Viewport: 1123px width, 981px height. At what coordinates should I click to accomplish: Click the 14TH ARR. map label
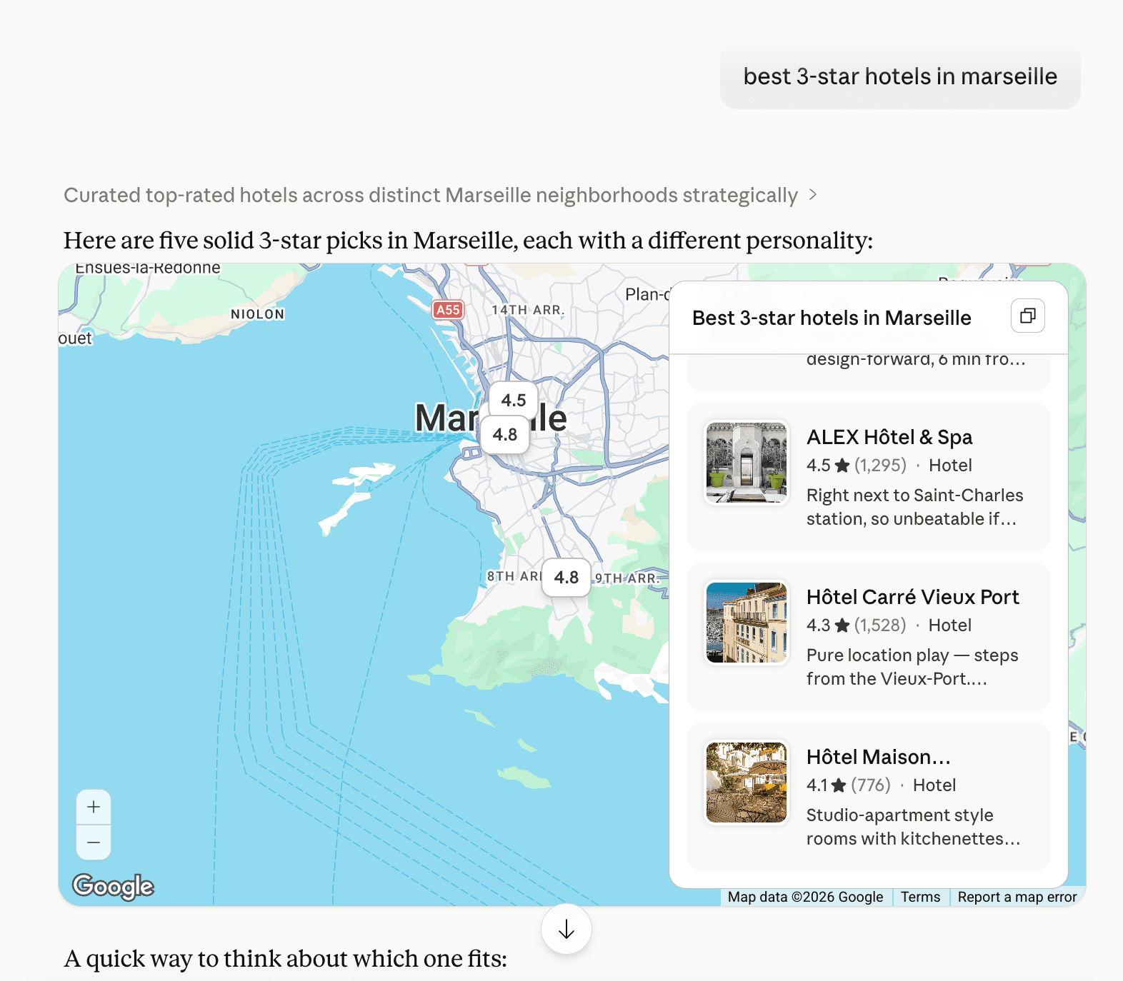tap(527, 310)
